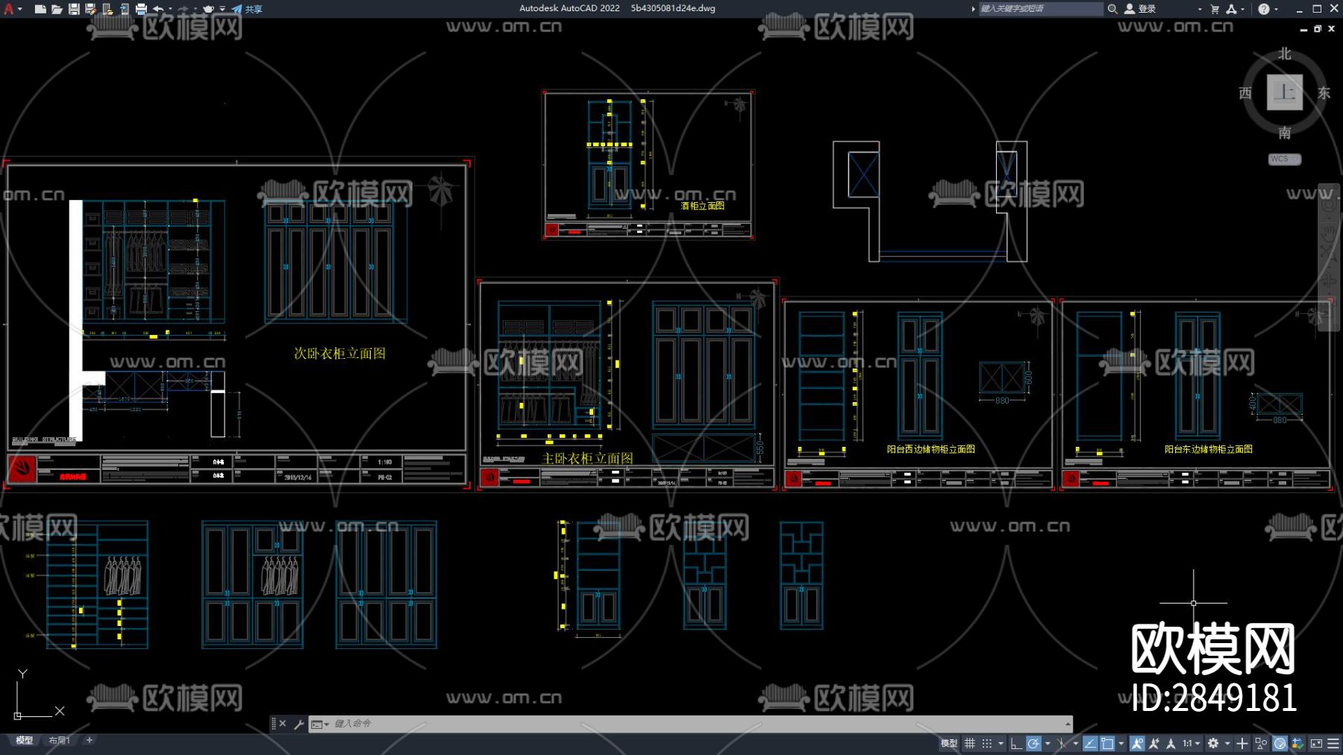Undo the last action
1343x755 pixels.
coord(158,9)
